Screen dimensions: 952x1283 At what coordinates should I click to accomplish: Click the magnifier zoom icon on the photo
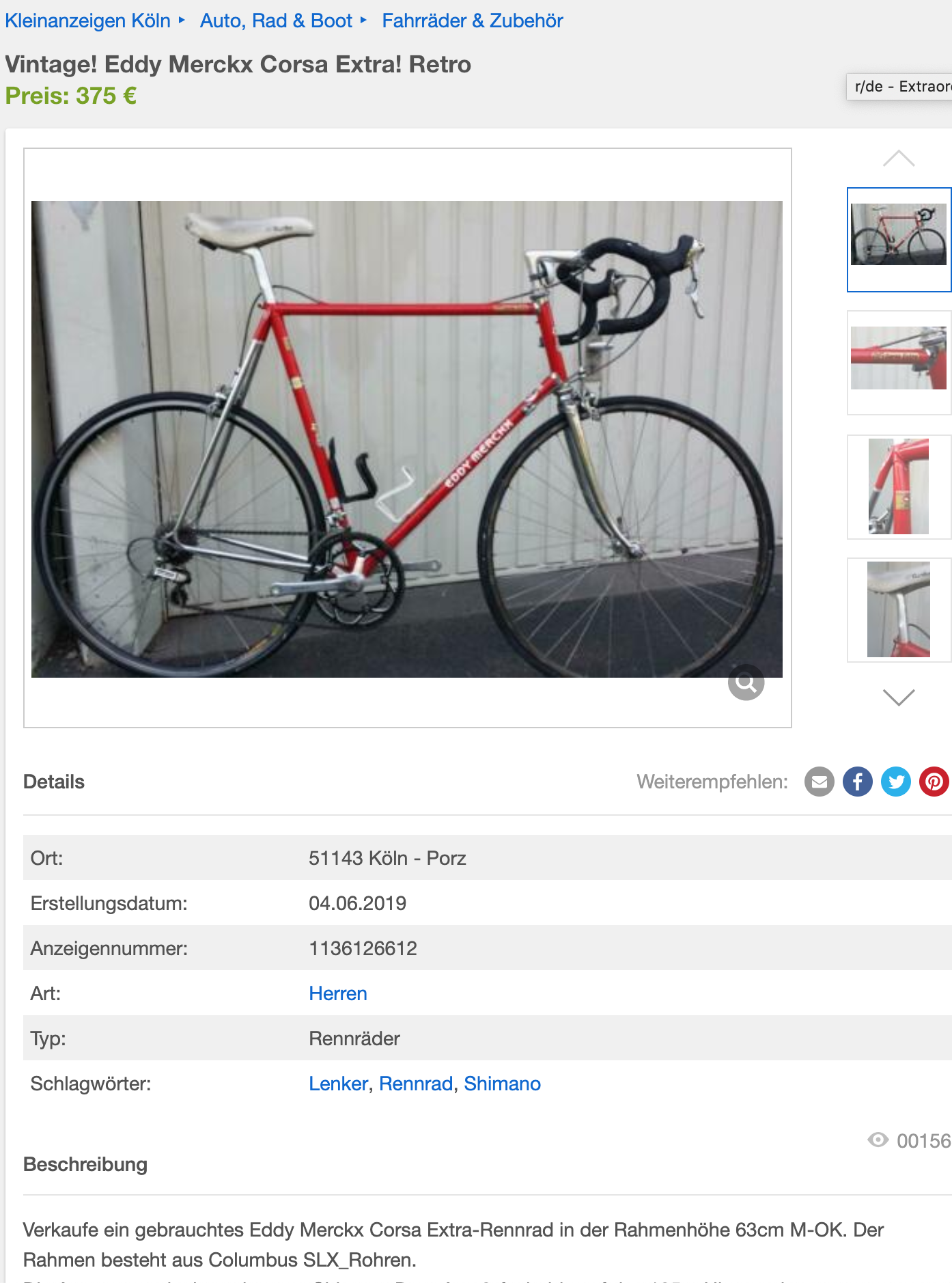point(746,682)
